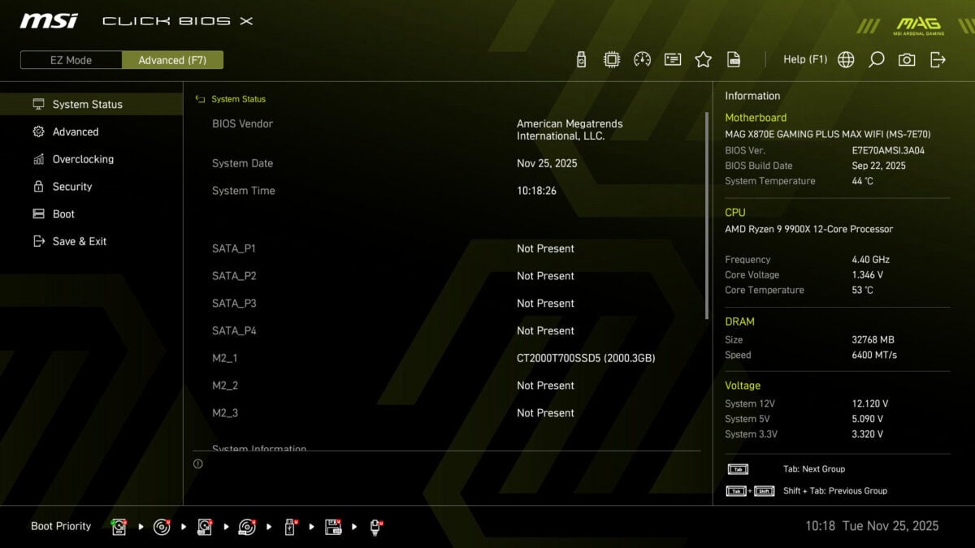Screen dimensions: 975x548
Task: Open Help (F1)
Action: tap(805, 59)
